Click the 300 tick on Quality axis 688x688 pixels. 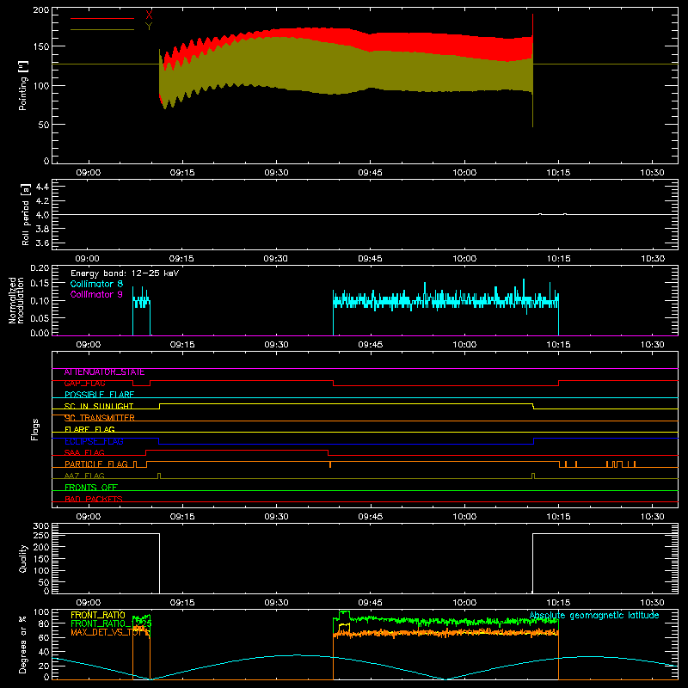click(x=41, y=526)
